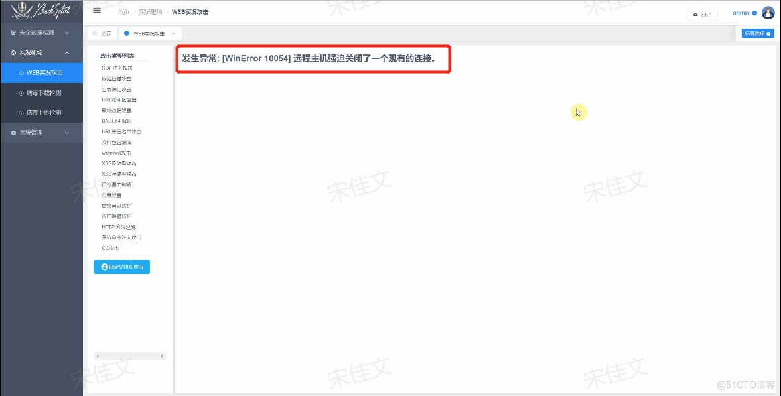Open the admin user avatar
Image resolution: width=781 pixels, height=396 pixels.
[x=767, y=13]
